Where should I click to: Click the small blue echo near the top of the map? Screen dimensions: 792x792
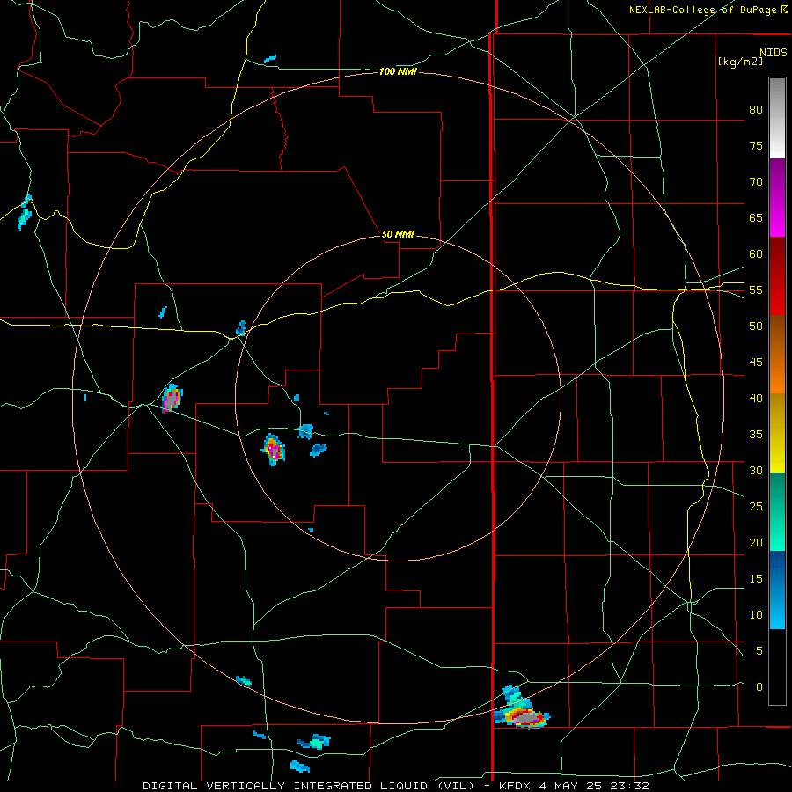(270, 59)
